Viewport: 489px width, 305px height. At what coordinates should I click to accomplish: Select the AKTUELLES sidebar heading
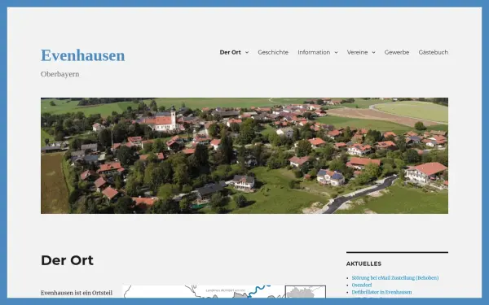click(x=363, y=264)
